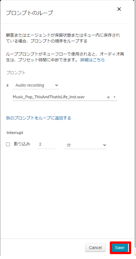Click 別のプロンプトをループに追加する link
This screenshot has width=136, height=259.
39,118
